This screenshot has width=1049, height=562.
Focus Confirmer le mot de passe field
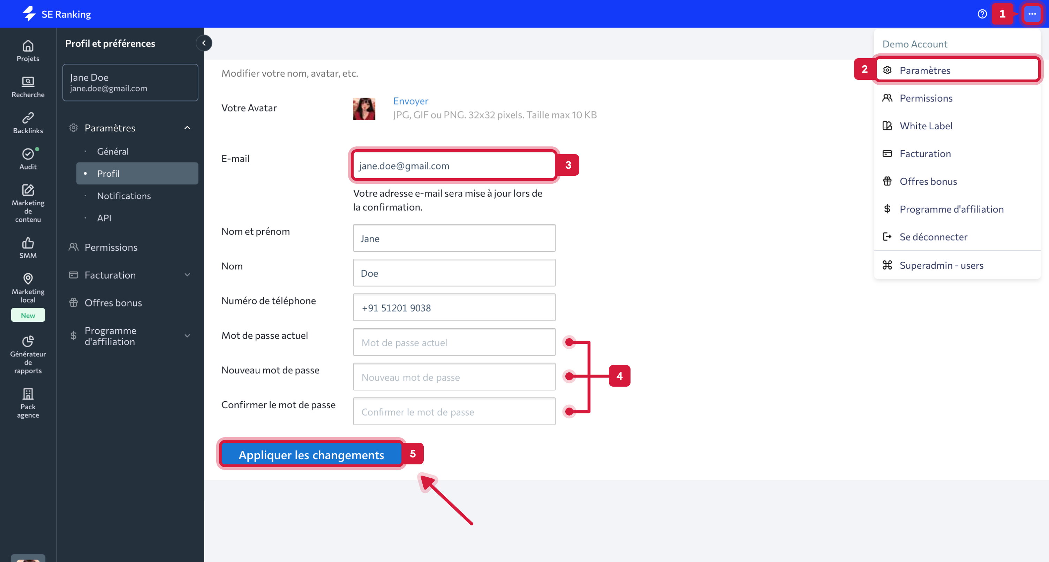(454, 411)
